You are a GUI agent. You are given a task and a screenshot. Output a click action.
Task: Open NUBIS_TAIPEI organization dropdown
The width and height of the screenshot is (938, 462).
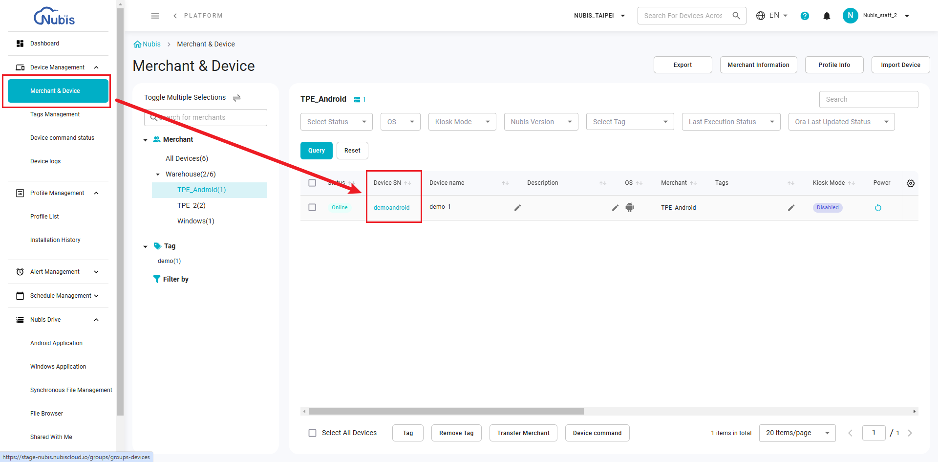(x=599, y=16)
